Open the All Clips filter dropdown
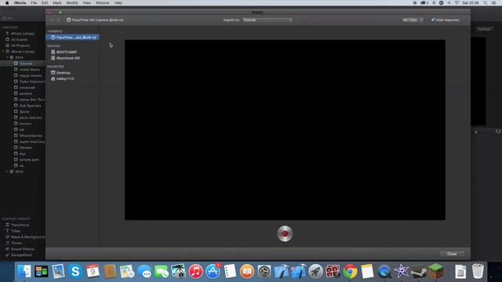 (x=413, y=20)
